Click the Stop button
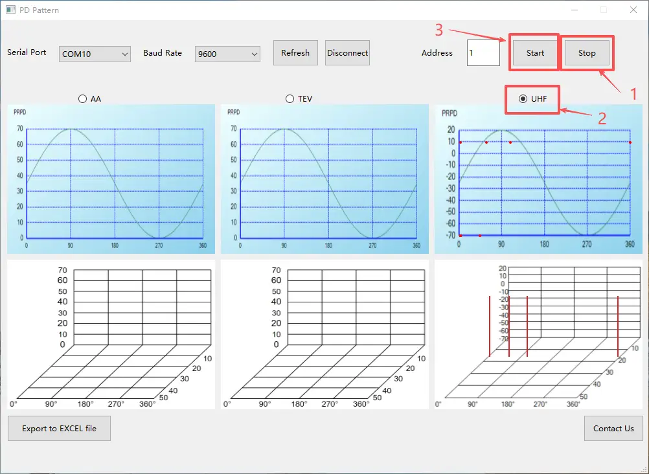Viewport: 649px width, 474px height. [587, 52]
